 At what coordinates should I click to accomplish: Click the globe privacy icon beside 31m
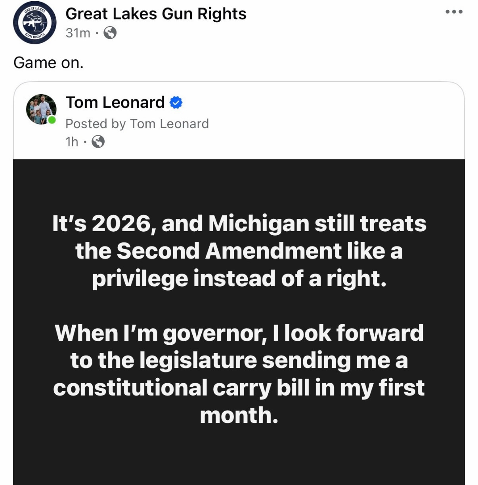(x=110, y=33)
